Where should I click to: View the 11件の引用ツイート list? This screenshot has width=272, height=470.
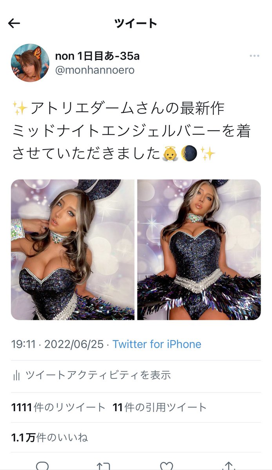click(160, 407)
